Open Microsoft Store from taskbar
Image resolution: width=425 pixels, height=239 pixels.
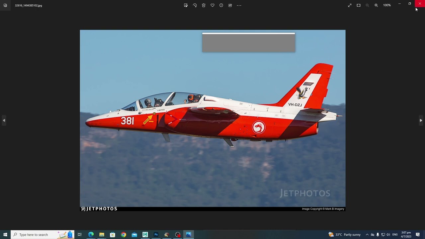(113, 235)
